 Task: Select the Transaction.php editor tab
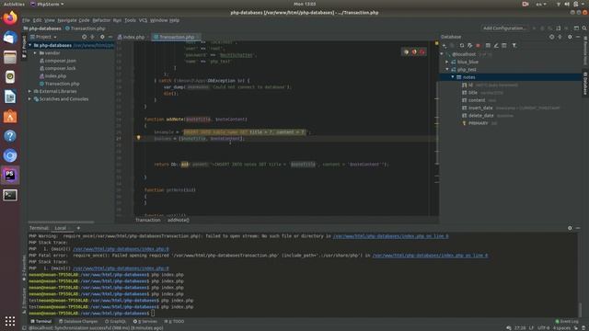point(175,37)
